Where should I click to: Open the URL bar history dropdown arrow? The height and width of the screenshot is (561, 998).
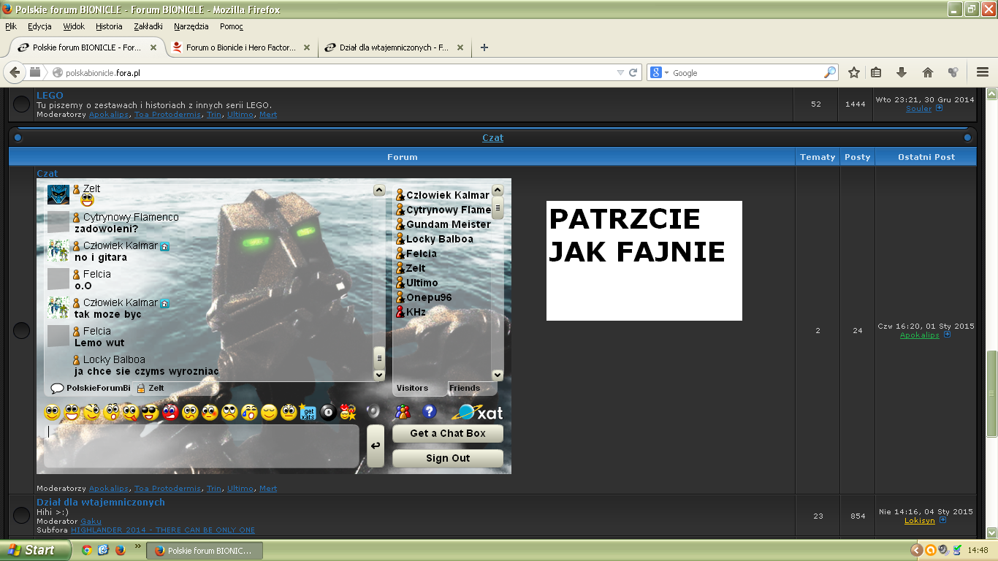pos(620,72)
